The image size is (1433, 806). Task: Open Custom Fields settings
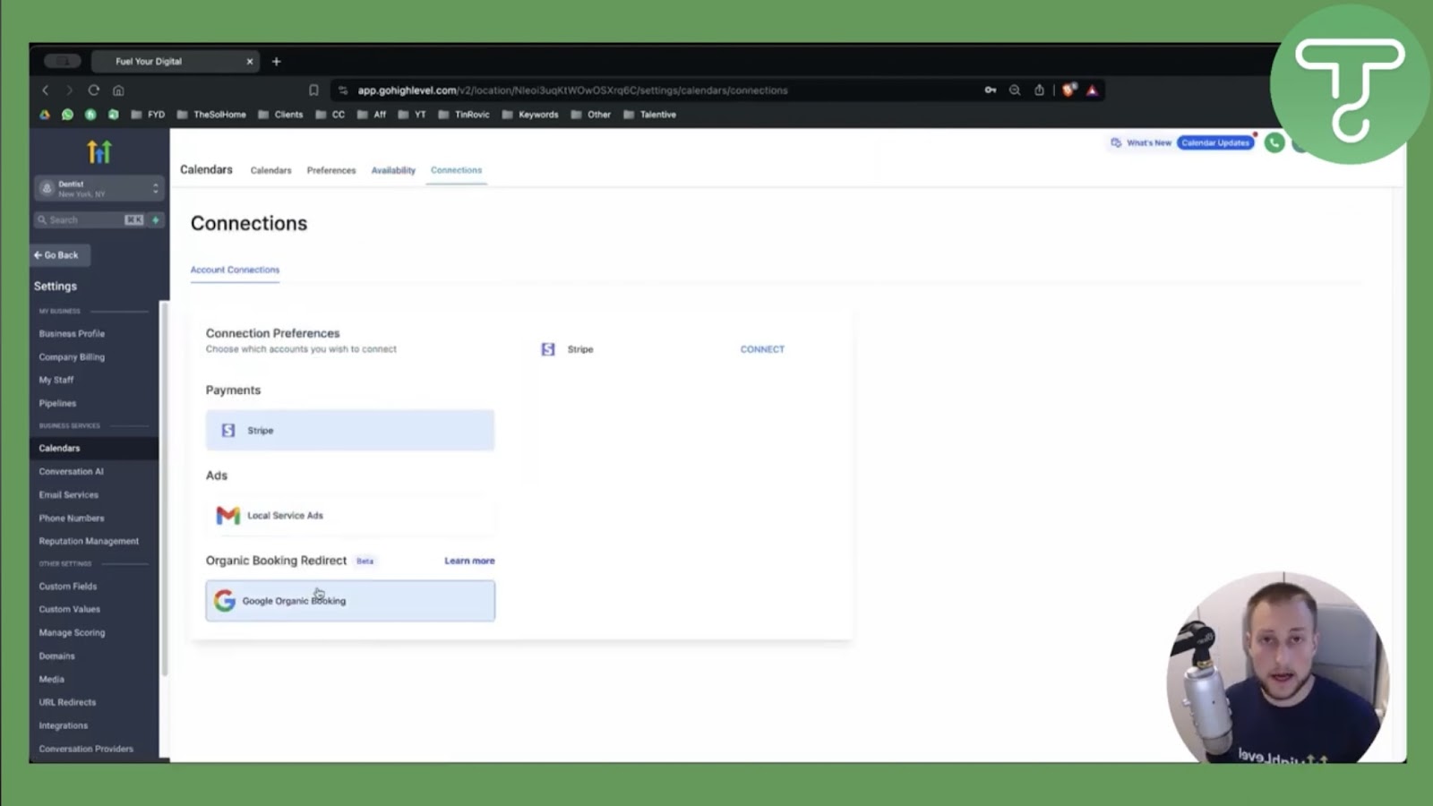point(68,586)
